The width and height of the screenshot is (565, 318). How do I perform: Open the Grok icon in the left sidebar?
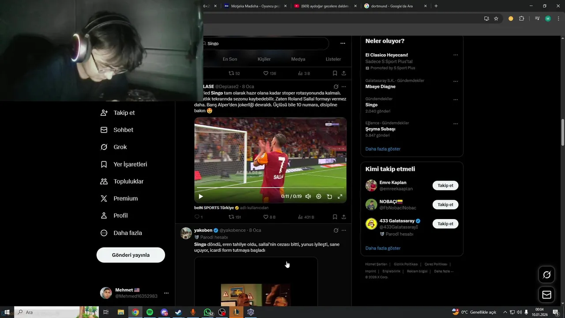tap(104, 147)
